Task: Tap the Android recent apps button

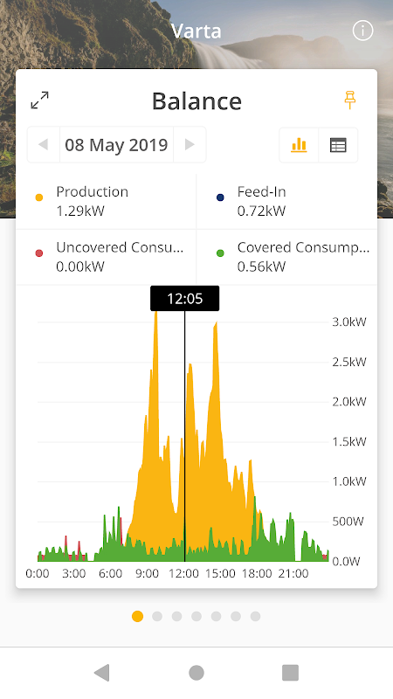Action: (291, 672)
